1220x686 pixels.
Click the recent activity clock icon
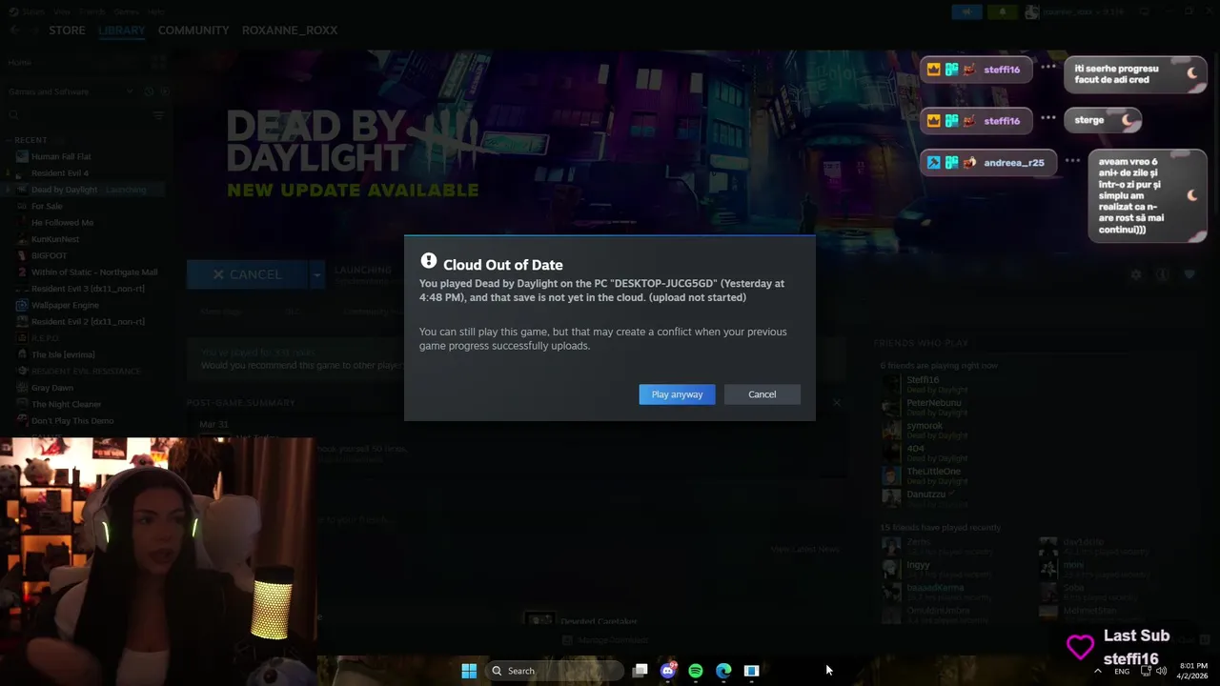150,91
